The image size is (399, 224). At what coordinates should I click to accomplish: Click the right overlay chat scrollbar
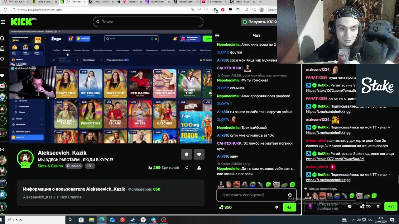pos(398,180)
